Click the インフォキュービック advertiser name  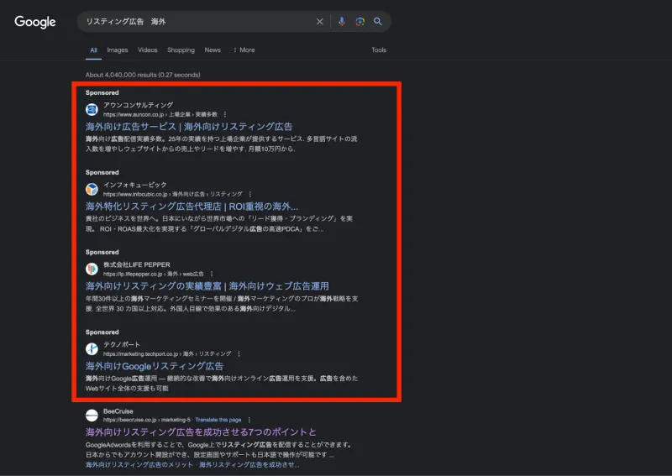pyautogui.click(x=134, y=185)
